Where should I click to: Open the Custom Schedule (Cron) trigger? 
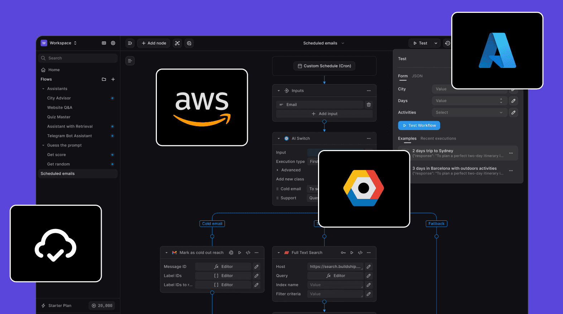pyautogui.click(x=324, y=66)
